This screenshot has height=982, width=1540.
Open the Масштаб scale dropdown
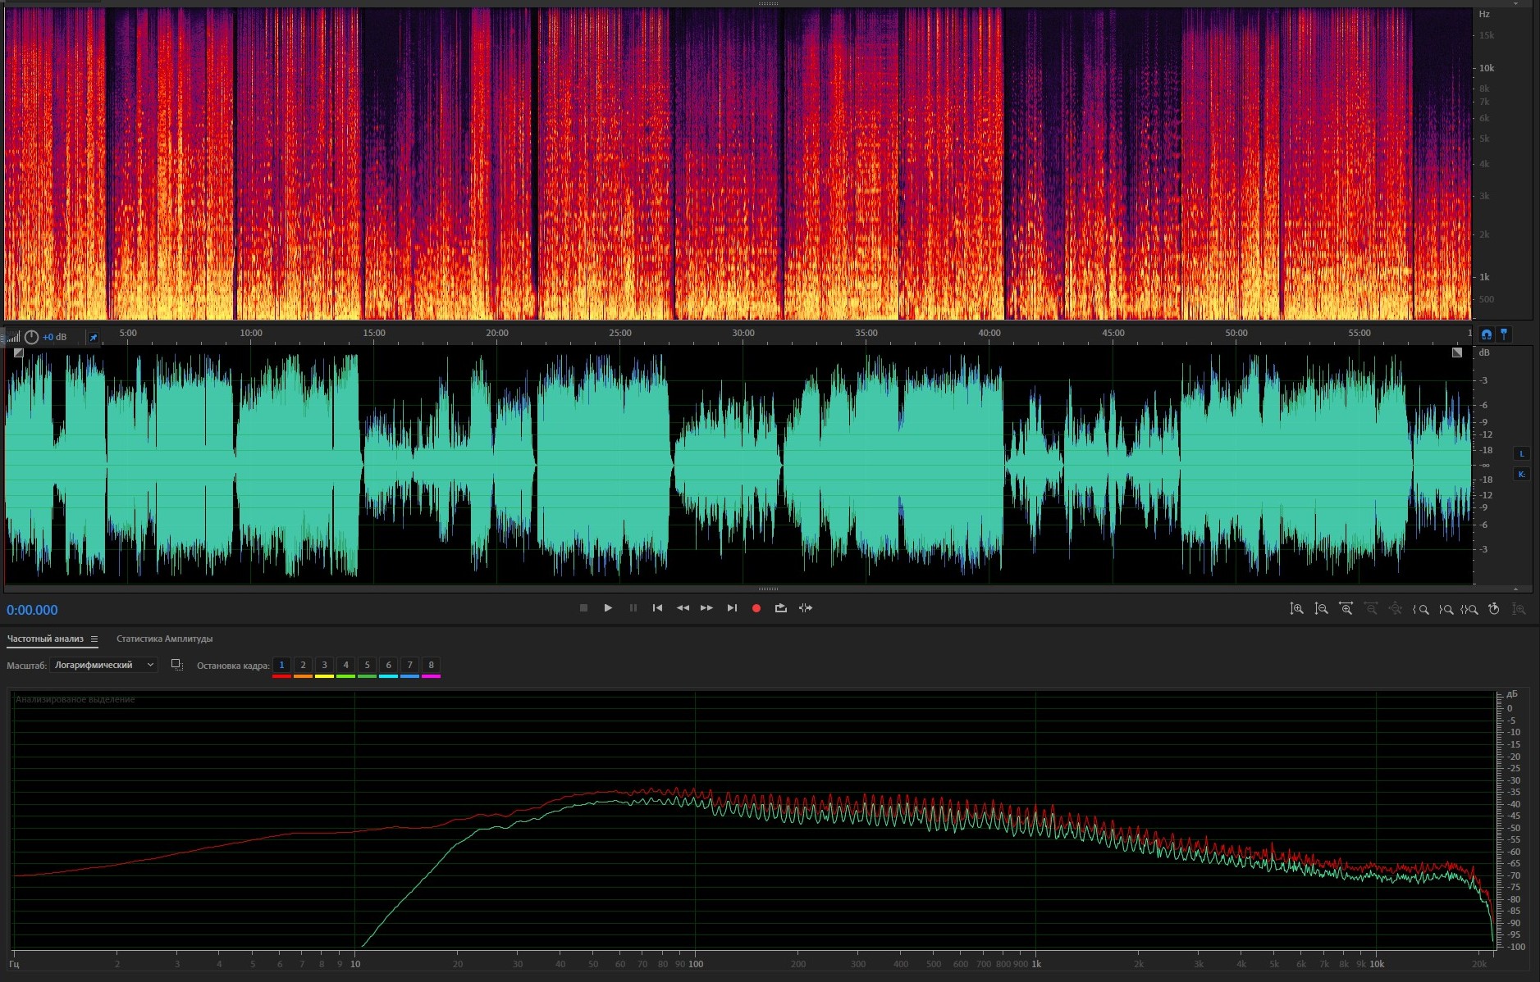coord(103,665)
